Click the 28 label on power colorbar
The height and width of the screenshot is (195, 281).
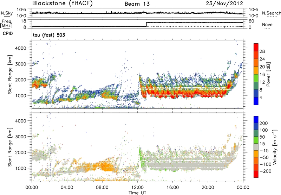[262, 51]
